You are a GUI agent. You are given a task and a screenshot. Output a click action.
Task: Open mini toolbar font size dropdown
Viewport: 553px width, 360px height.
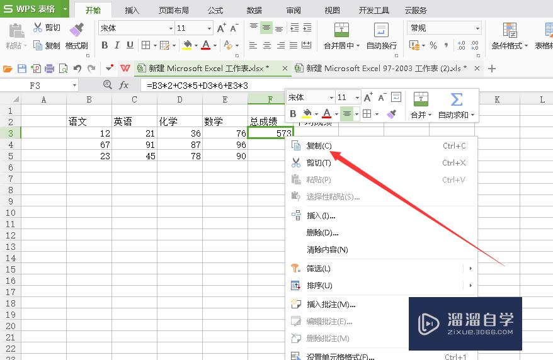(x=357, y=98)
